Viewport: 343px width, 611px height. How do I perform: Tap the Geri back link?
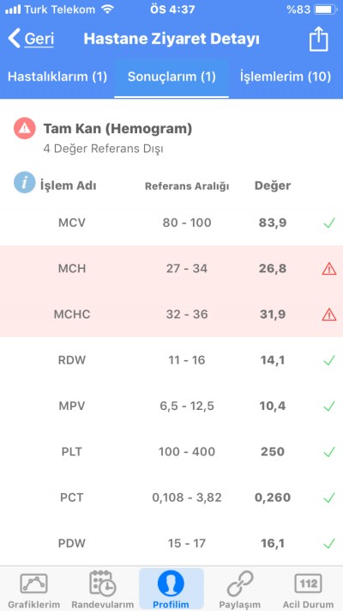click(x=39, y=39)
